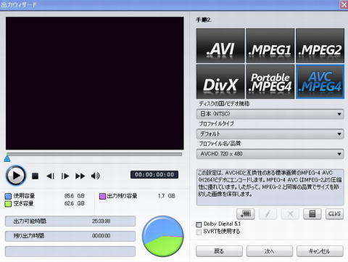Click the cancel button at bottom right

coord(320,251)
